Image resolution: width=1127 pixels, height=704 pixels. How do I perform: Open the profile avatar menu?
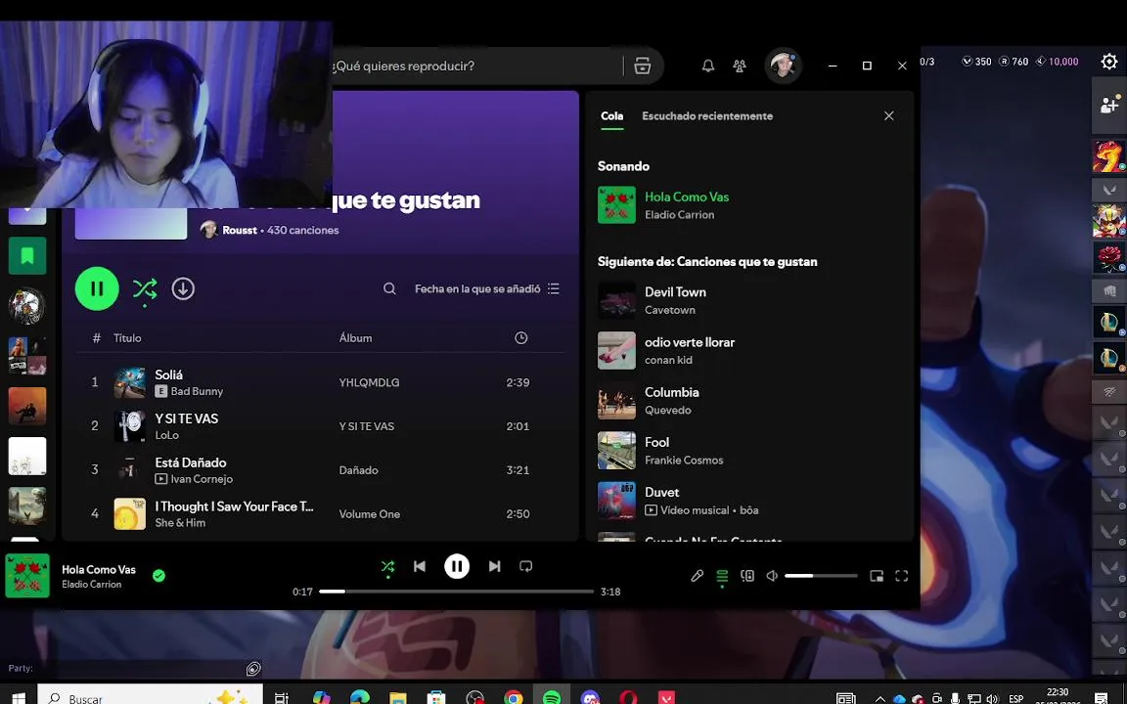782,66
